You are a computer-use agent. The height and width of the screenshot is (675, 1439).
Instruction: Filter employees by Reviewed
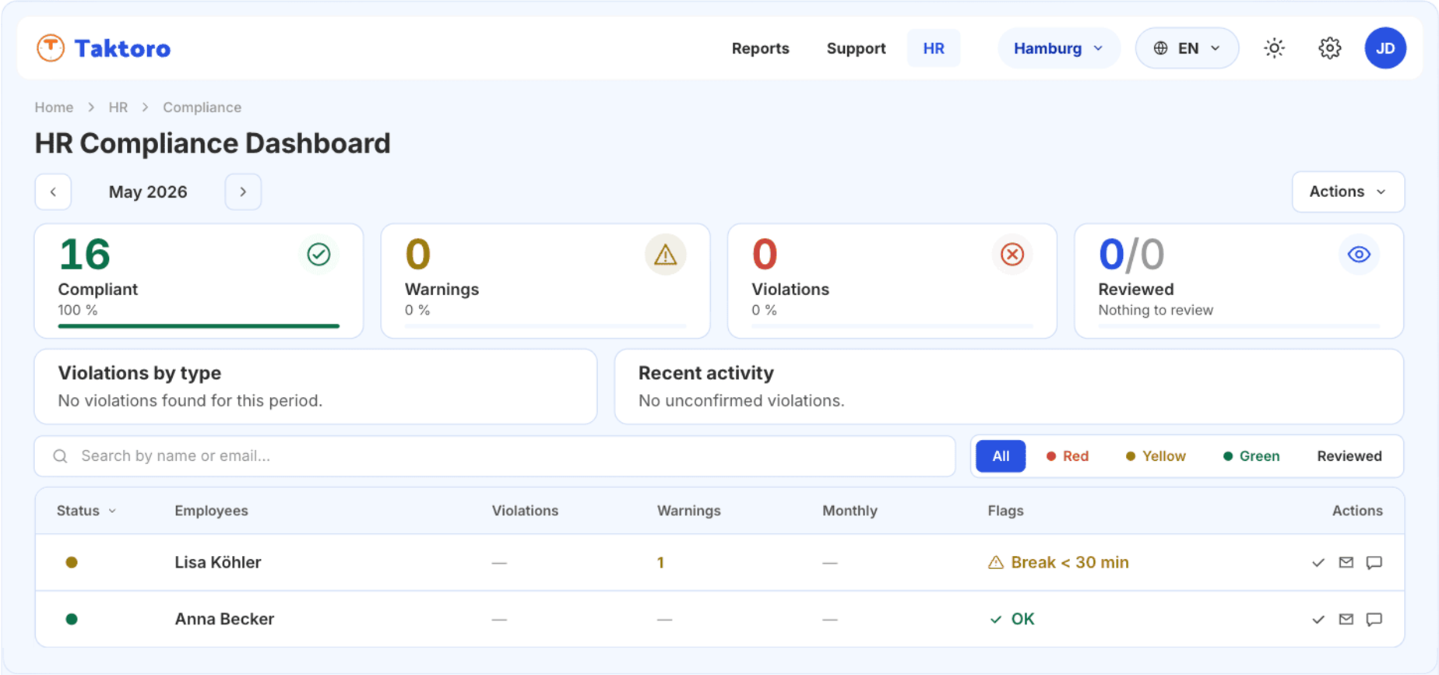click(x=1349, y=456)
